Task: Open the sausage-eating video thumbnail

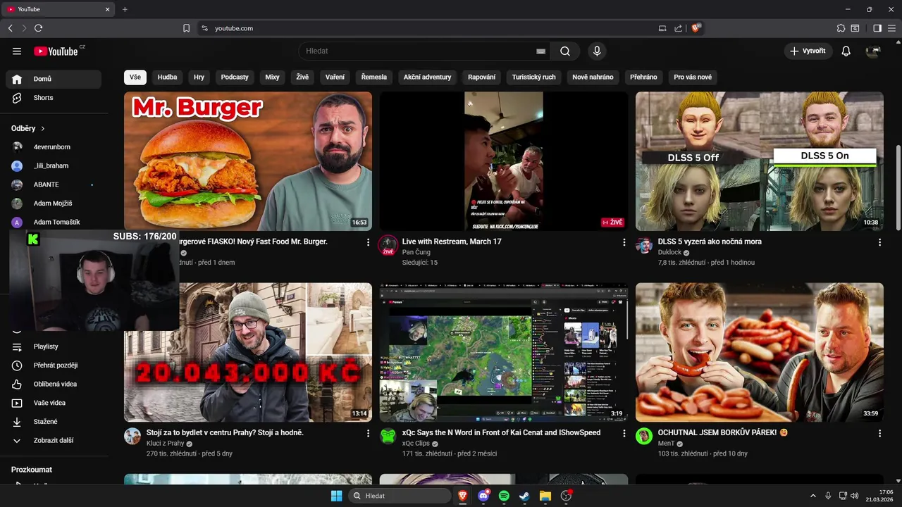Action: [x=760, y=353]
